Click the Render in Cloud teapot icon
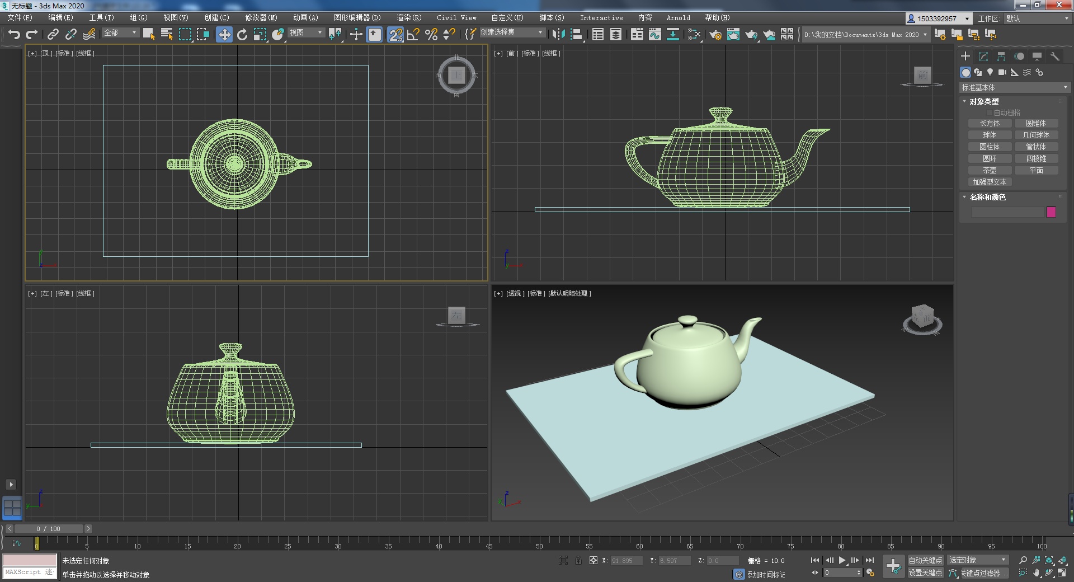Image resolution: width=1074 pixels, height=582 pixels. coord(769,35)
